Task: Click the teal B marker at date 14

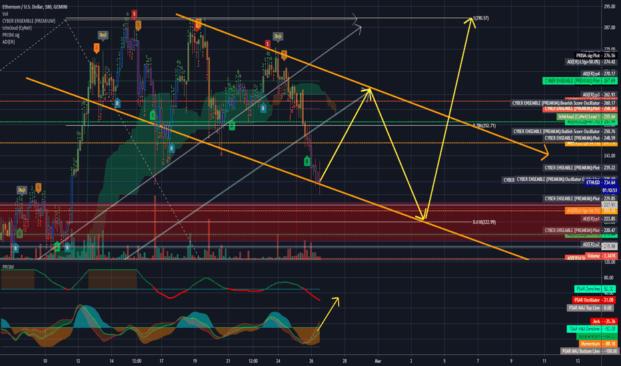Action: tap(117, 103)
